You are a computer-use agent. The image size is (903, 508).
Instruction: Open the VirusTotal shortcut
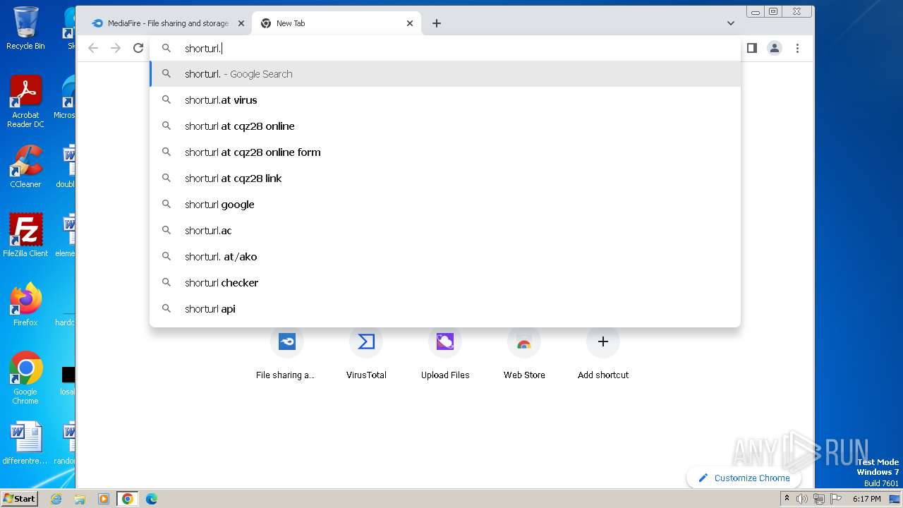point(366,353)
